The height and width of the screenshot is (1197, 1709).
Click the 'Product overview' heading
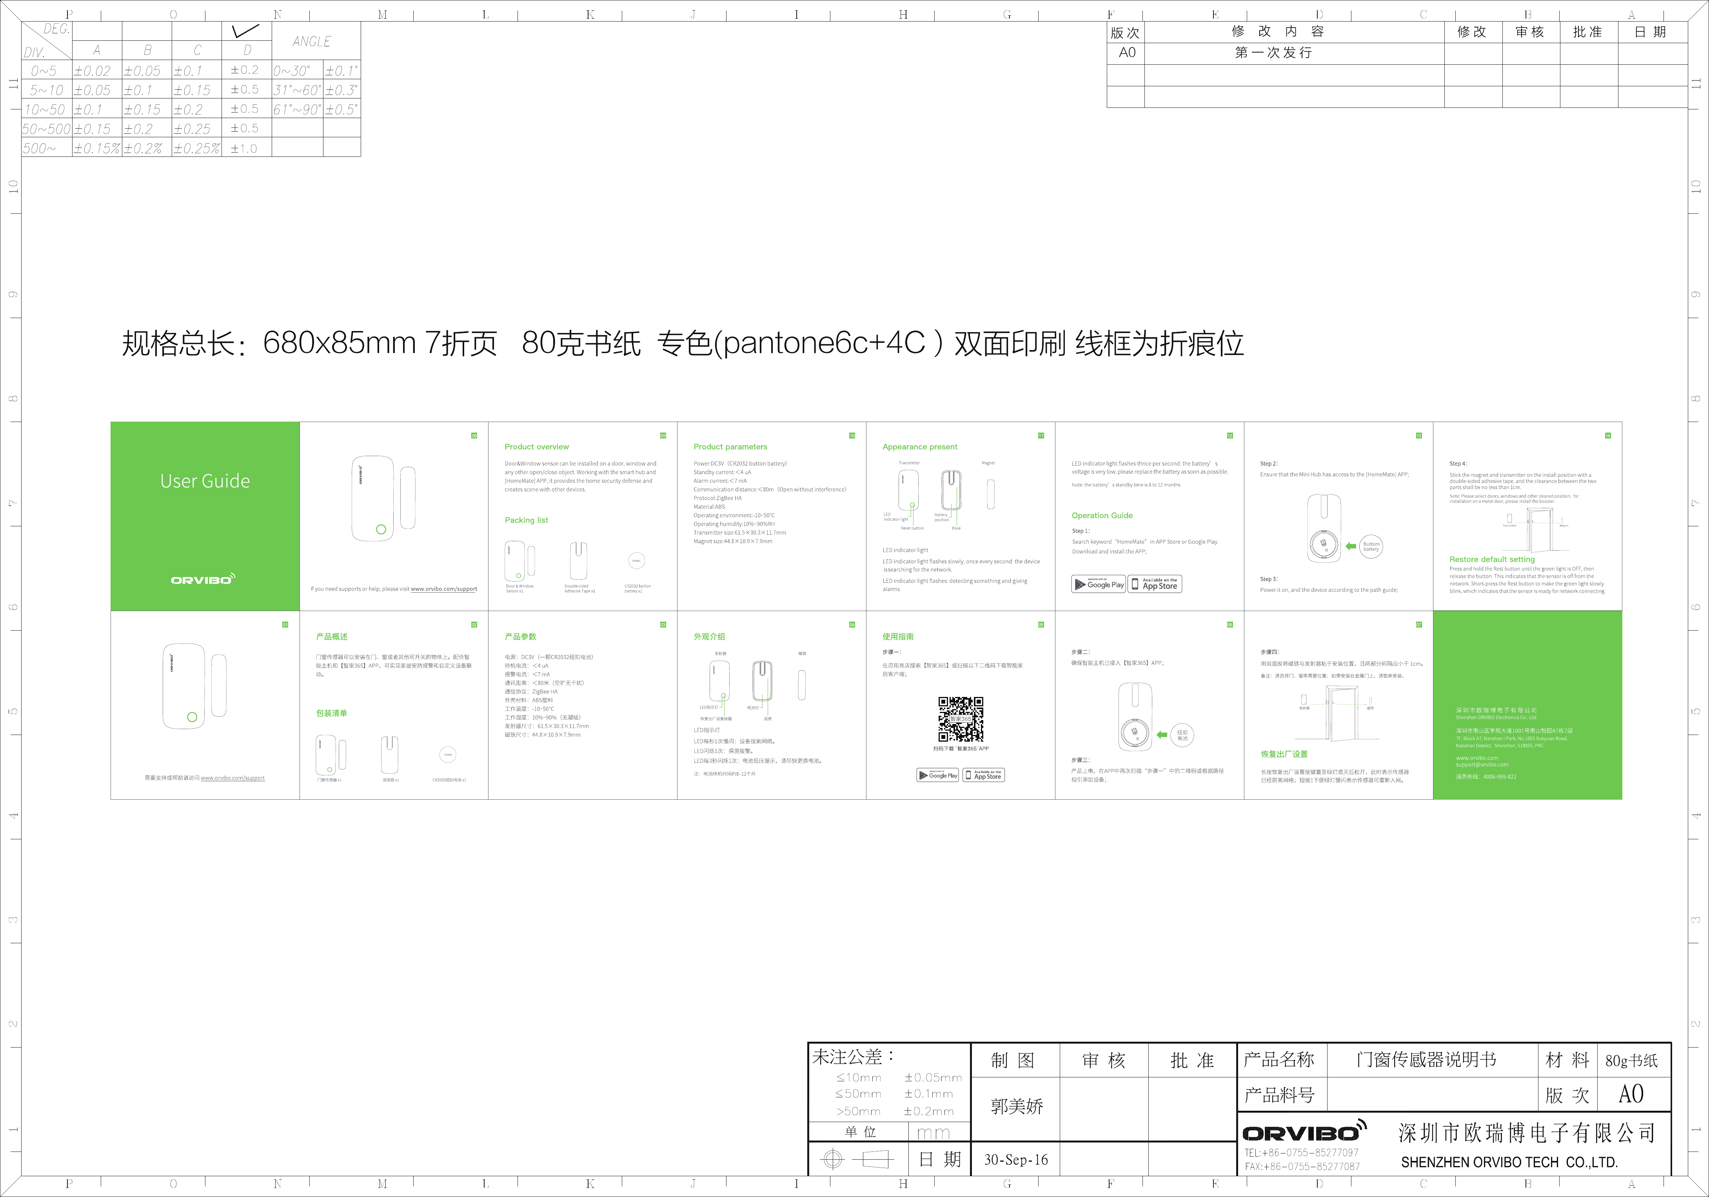537,447
